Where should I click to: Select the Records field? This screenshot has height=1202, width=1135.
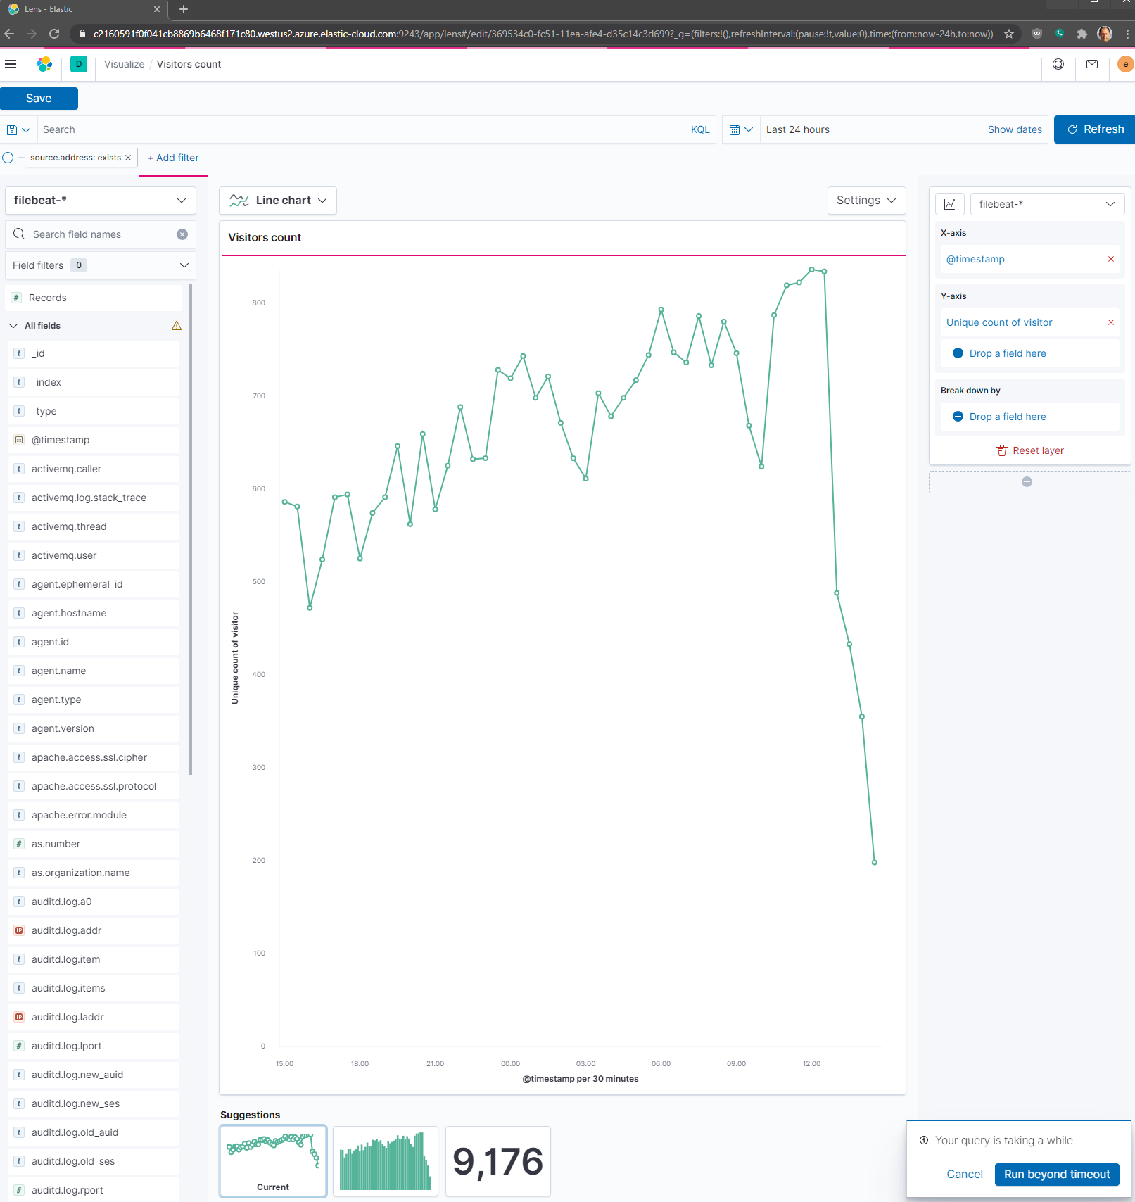pyautogui.click(x=94, y=298)
